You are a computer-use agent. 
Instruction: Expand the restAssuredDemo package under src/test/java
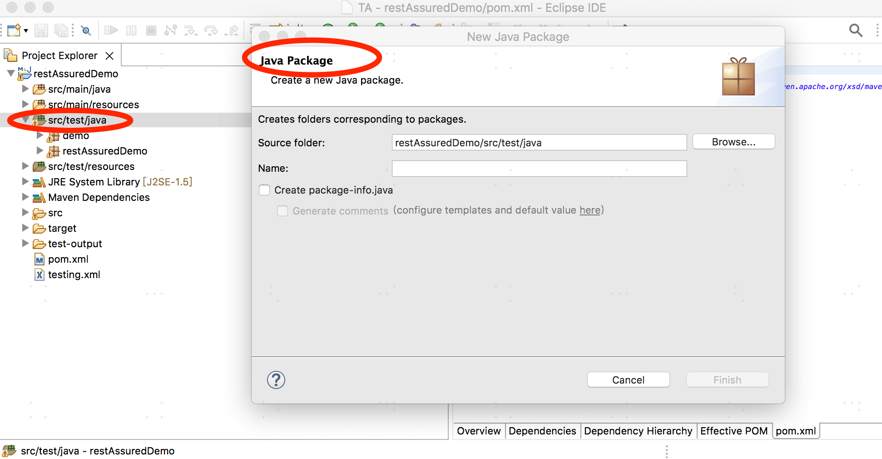point(40,150)
